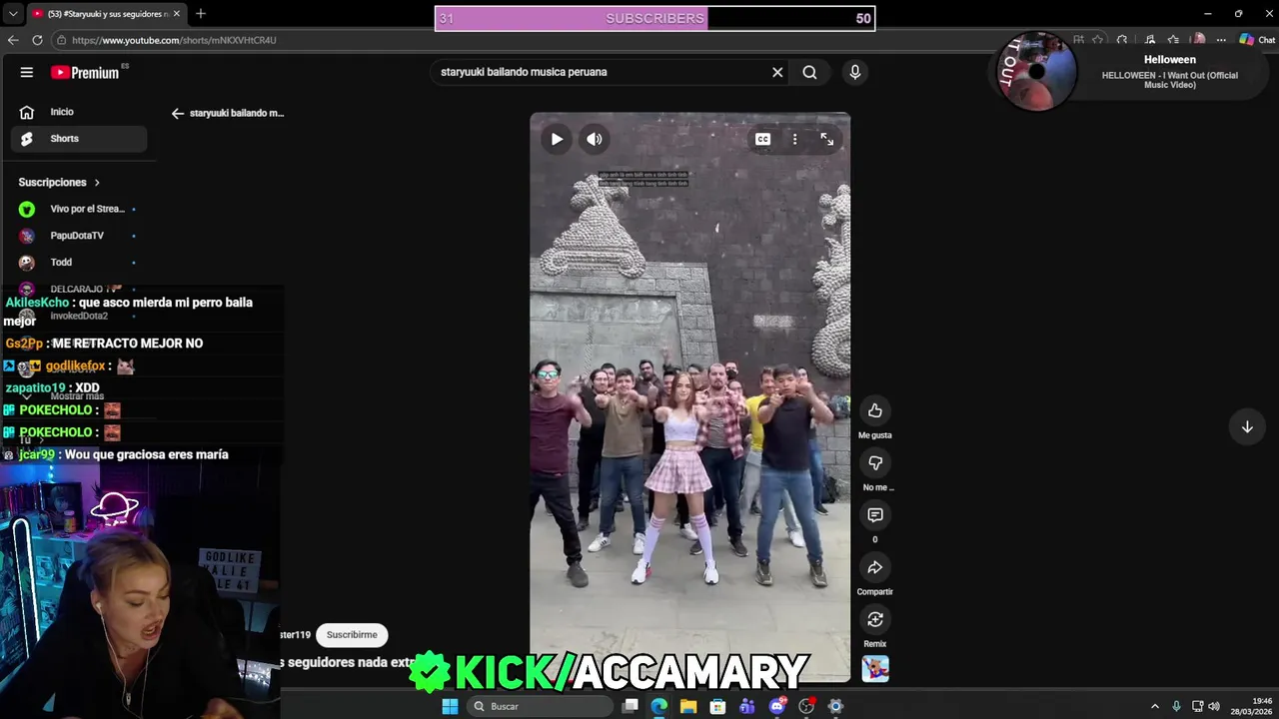Open Microsoft Store from the taskbar

click(x=717, y=706)
